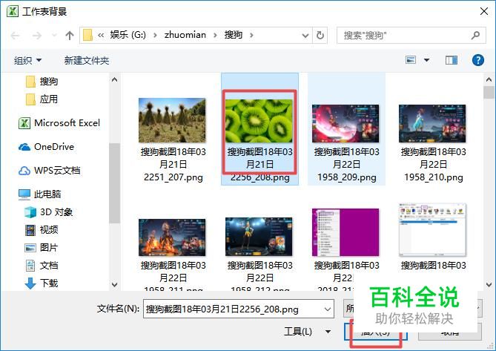Select Microsoft Excel in the sidebar
496x351 pixels.
(59, 122)
